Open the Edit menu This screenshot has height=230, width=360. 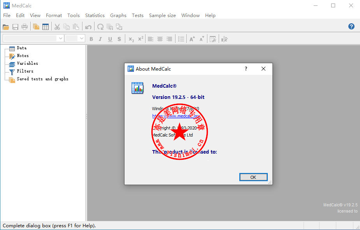[20, 16]
